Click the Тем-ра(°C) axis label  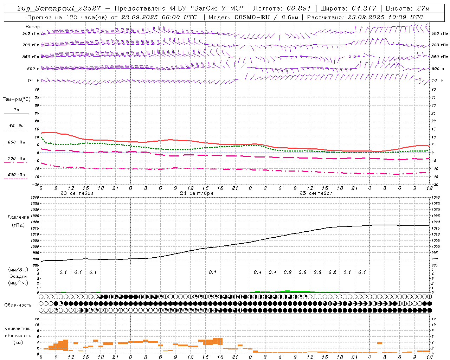(x=17, y=99)
